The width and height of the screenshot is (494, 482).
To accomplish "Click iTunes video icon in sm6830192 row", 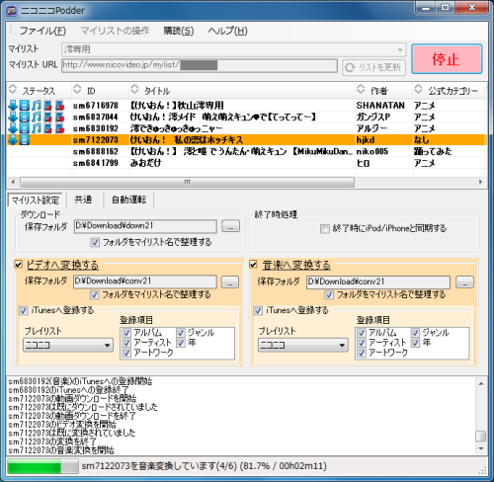I will click(x=48, y=128).
